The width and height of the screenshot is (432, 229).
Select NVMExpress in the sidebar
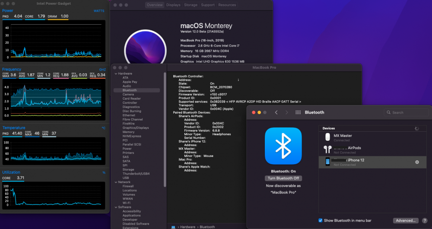coord(132,136)
